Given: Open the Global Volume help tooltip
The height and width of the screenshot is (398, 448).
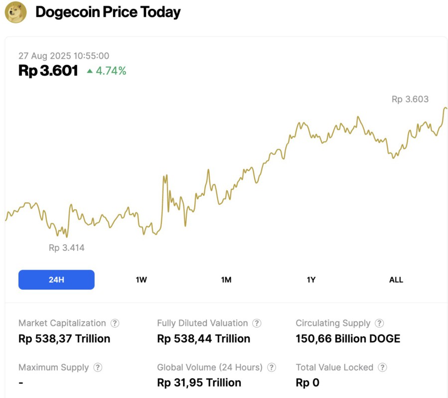Looking at the screenshot, I should pos(272,367).
